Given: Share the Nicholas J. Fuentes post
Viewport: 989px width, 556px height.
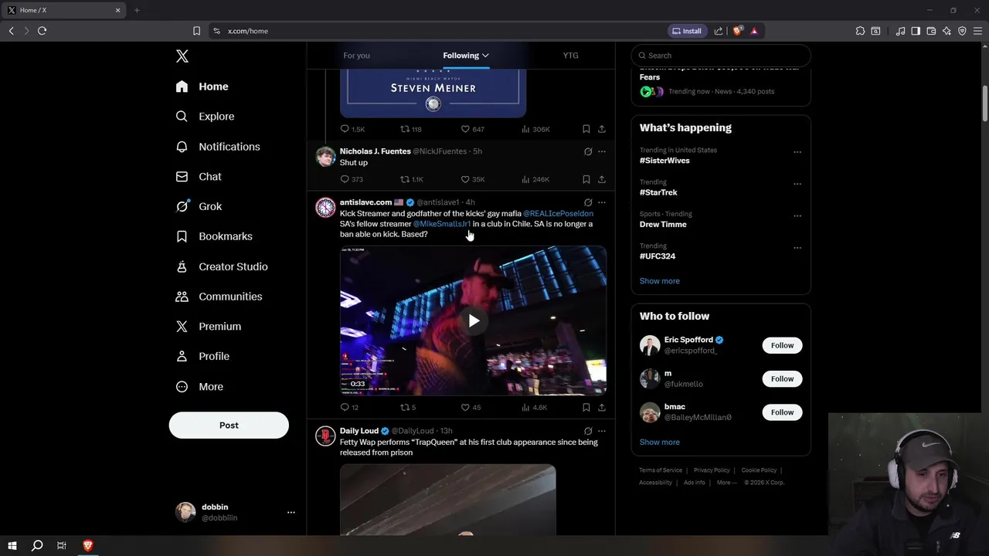Looking at the screenshot, I should click(x=602, y=179).
